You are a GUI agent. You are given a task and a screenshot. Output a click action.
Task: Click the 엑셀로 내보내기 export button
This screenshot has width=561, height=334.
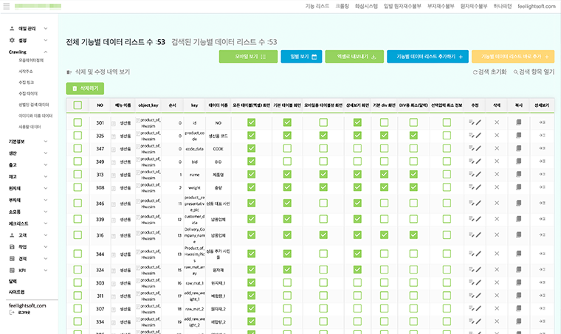pyautogui.click(x=352, y=56)
